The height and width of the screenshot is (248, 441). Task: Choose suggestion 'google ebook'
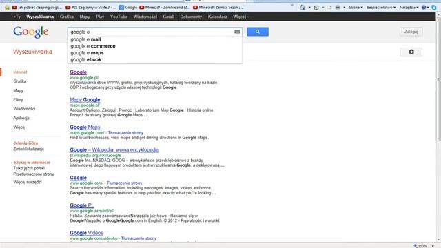coord(154,60)
